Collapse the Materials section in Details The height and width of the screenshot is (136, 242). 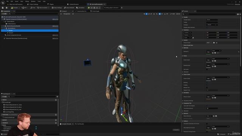pos(183,48)
